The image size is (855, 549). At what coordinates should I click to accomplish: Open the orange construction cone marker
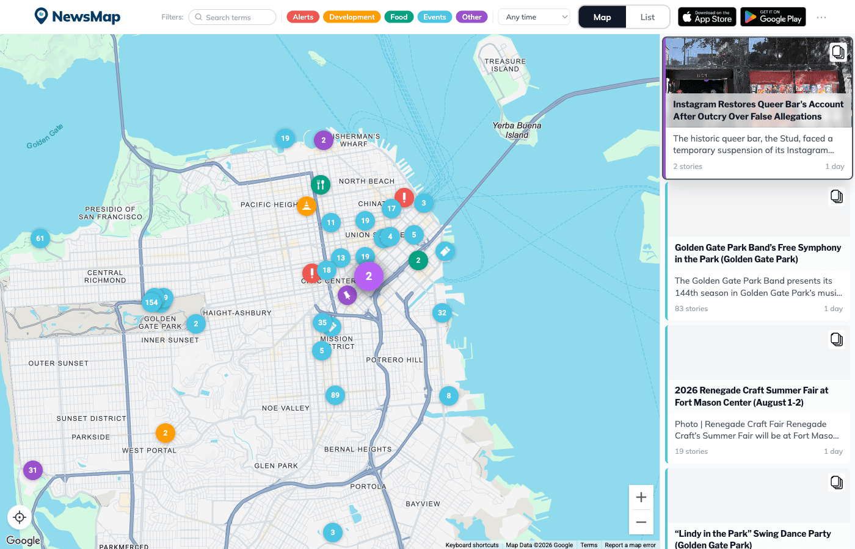pyautogui.click(x=307, y=206)
